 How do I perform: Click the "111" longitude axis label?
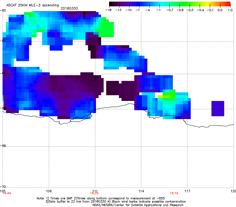tap(95, 191)
